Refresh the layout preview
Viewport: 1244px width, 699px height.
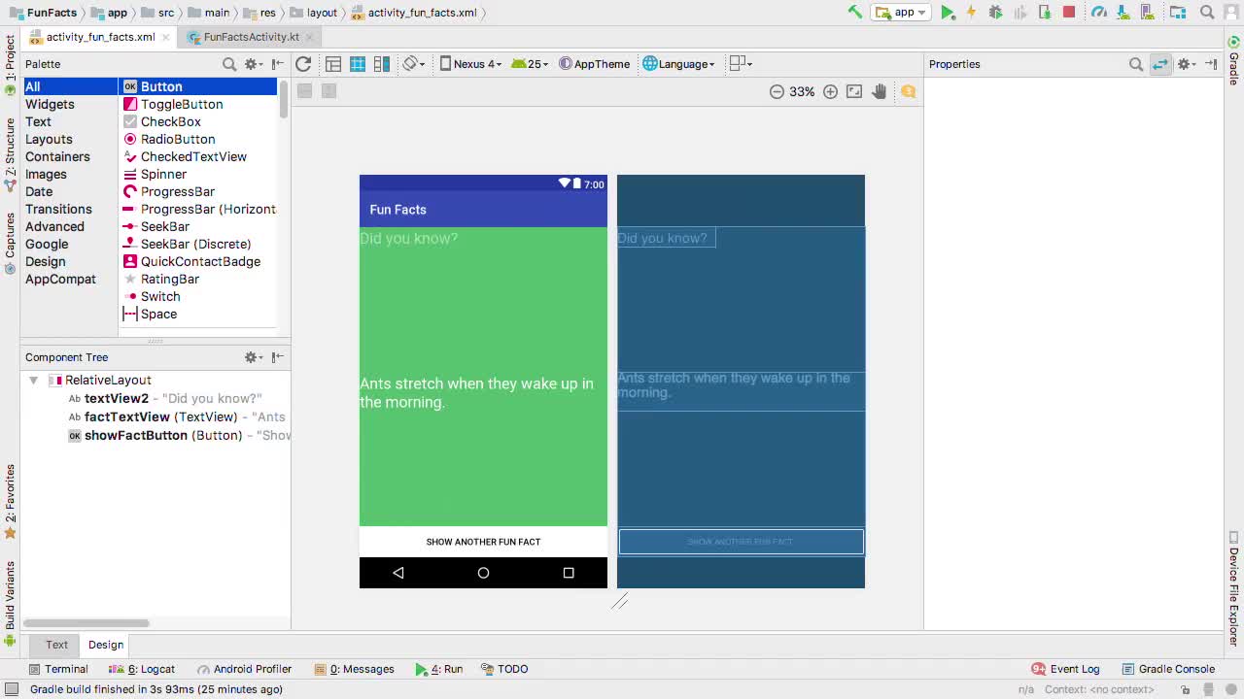tap(303, 64)
